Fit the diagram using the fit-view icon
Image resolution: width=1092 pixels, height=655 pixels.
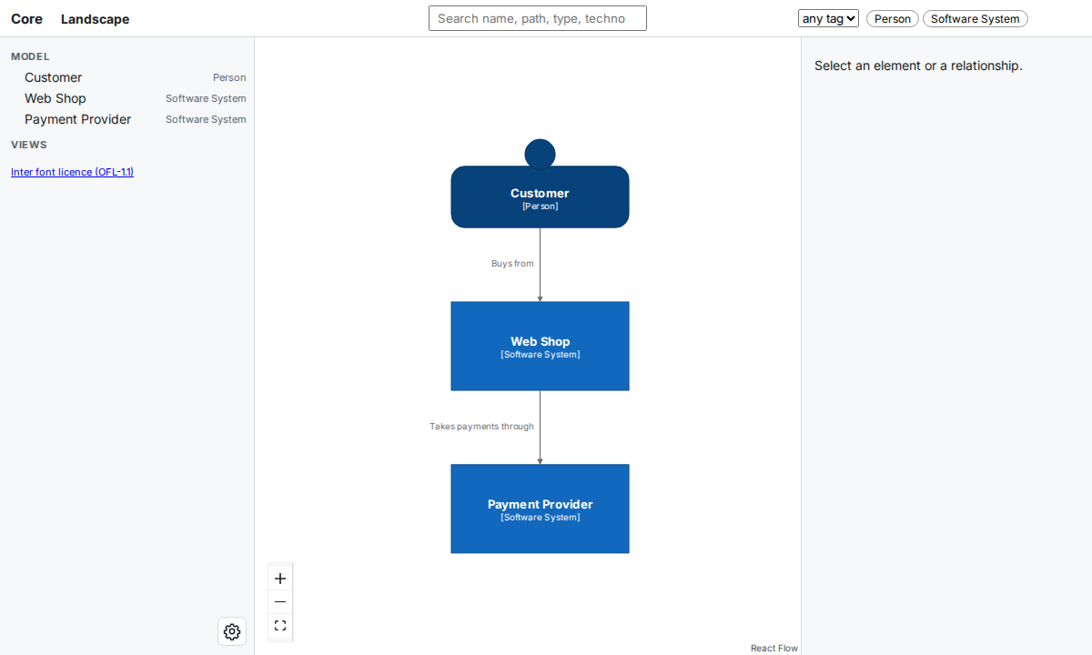[280, 626]
